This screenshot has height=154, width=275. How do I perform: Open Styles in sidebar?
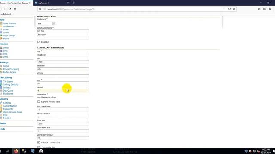coord(6,38)
